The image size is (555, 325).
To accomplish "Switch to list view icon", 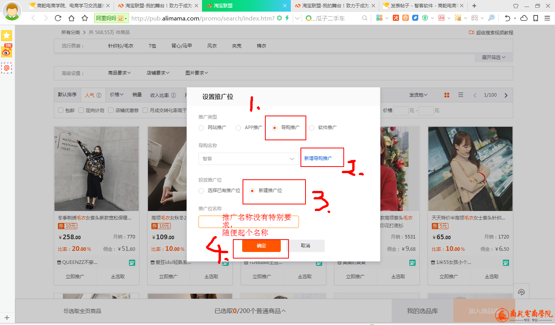I will click(461, 95).
